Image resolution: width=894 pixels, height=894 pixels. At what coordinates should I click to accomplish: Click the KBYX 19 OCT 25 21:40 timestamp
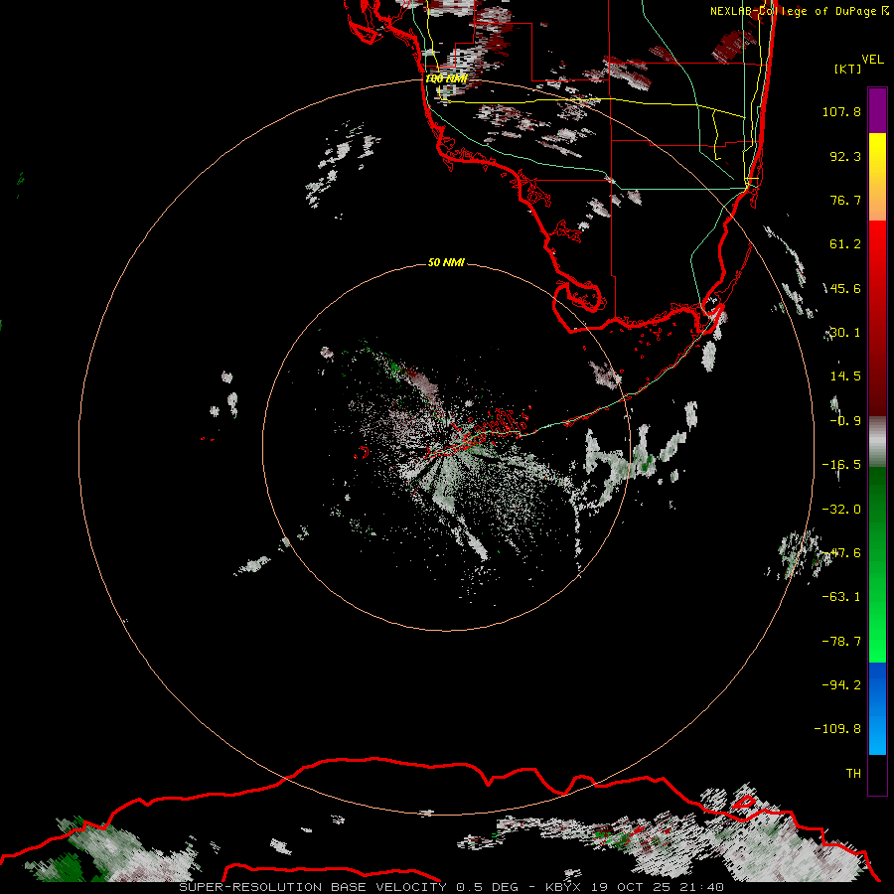tap(635, 887)
